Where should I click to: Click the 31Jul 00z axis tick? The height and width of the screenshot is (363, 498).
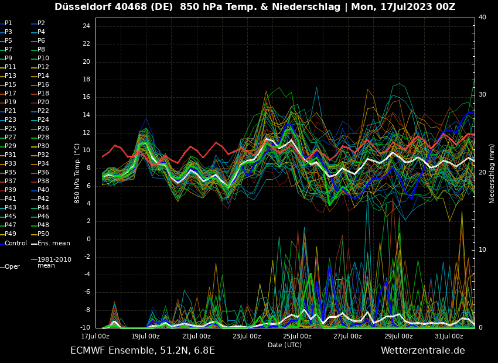449,336
